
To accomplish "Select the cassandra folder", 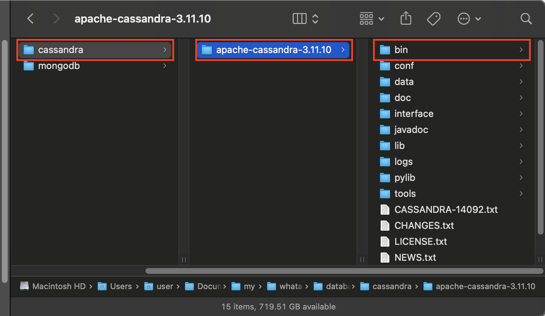I will [95, 50].
